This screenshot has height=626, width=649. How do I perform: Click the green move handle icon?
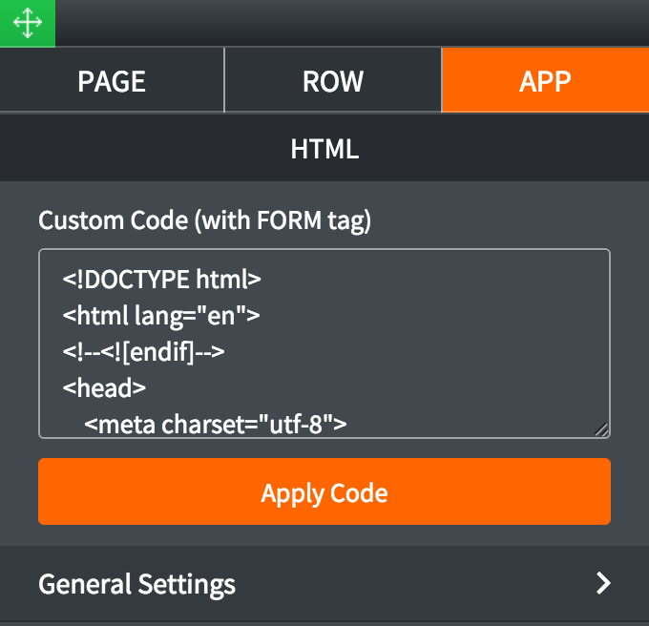coord(28,23)
